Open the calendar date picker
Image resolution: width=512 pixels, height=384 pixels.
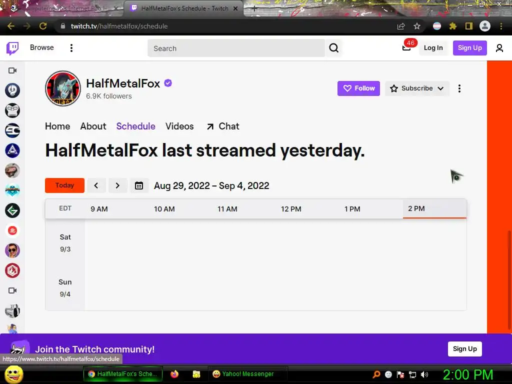(139, 185)
